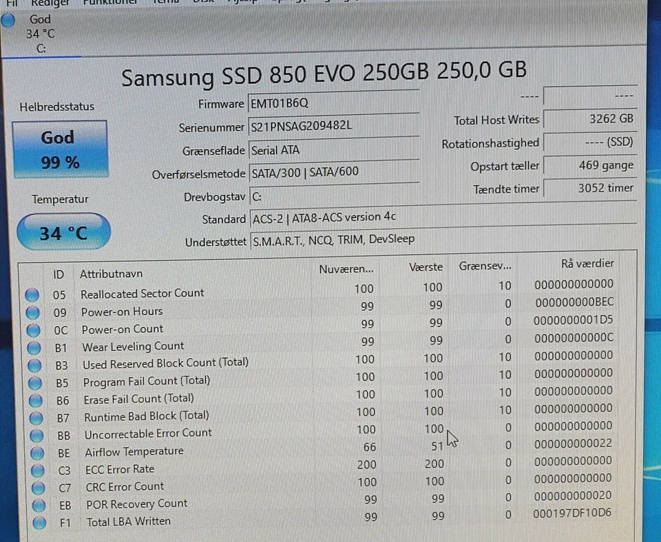Click raw value 000000000022
This screenshot has width=661, height=542.
(x=573, y=444)
